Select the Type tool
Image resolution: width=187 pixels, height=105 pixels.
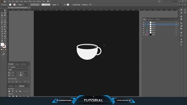[x=2, y=17]
